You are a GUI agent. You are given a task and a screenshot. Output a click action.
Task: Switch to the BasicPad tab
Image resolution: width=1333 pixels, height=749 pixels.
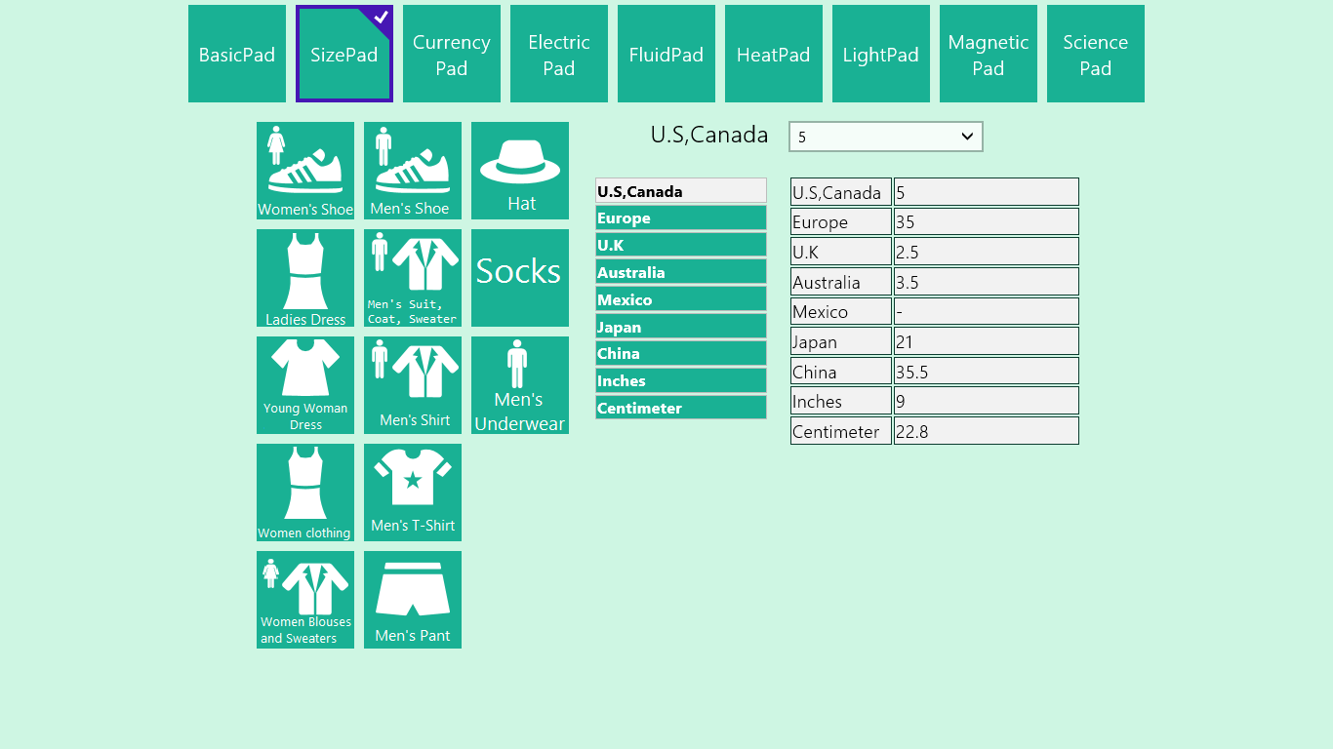coord(237,54)
